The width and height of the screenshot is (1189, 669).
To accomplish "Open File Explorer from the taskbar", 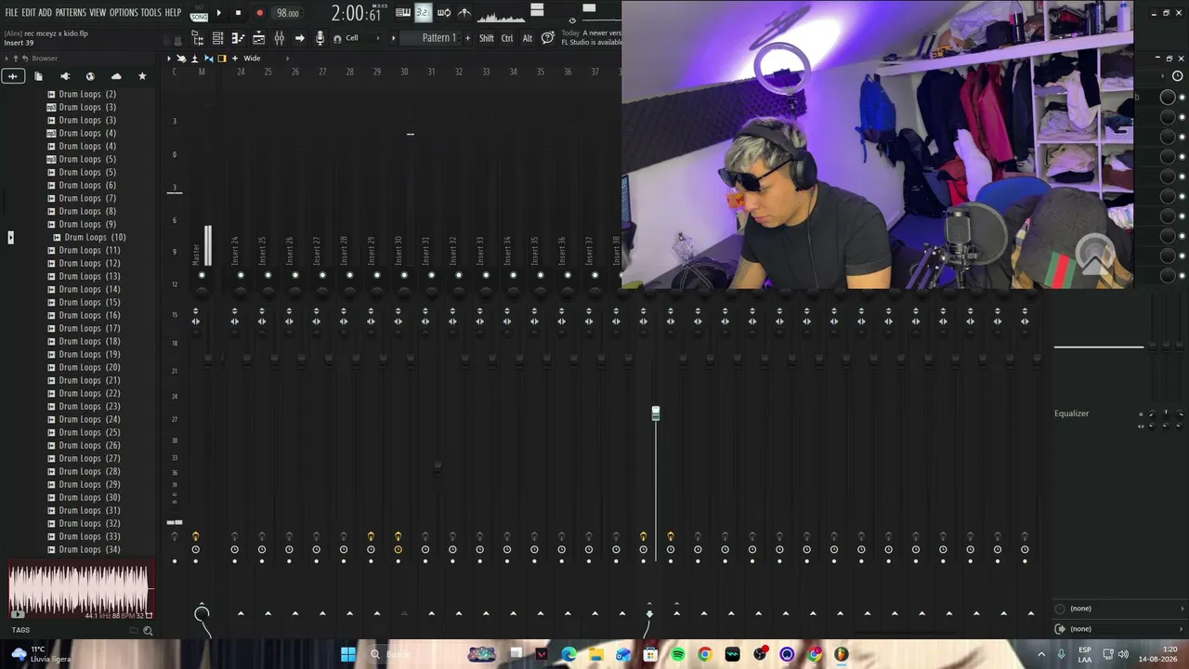I will click(596, 655).
